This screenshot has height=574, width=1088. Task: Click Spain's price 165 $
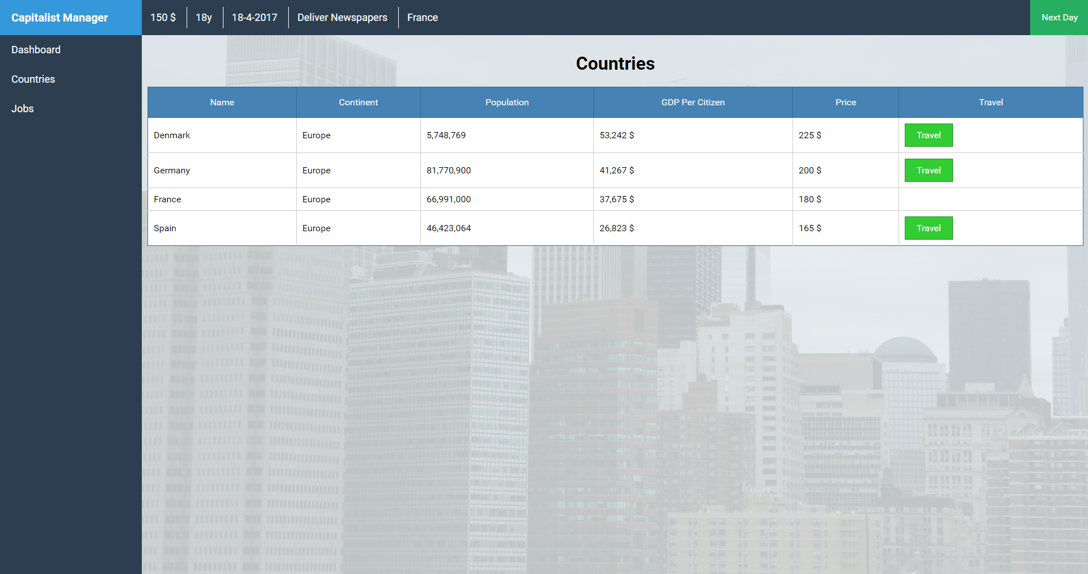click(x=810, y=228)
